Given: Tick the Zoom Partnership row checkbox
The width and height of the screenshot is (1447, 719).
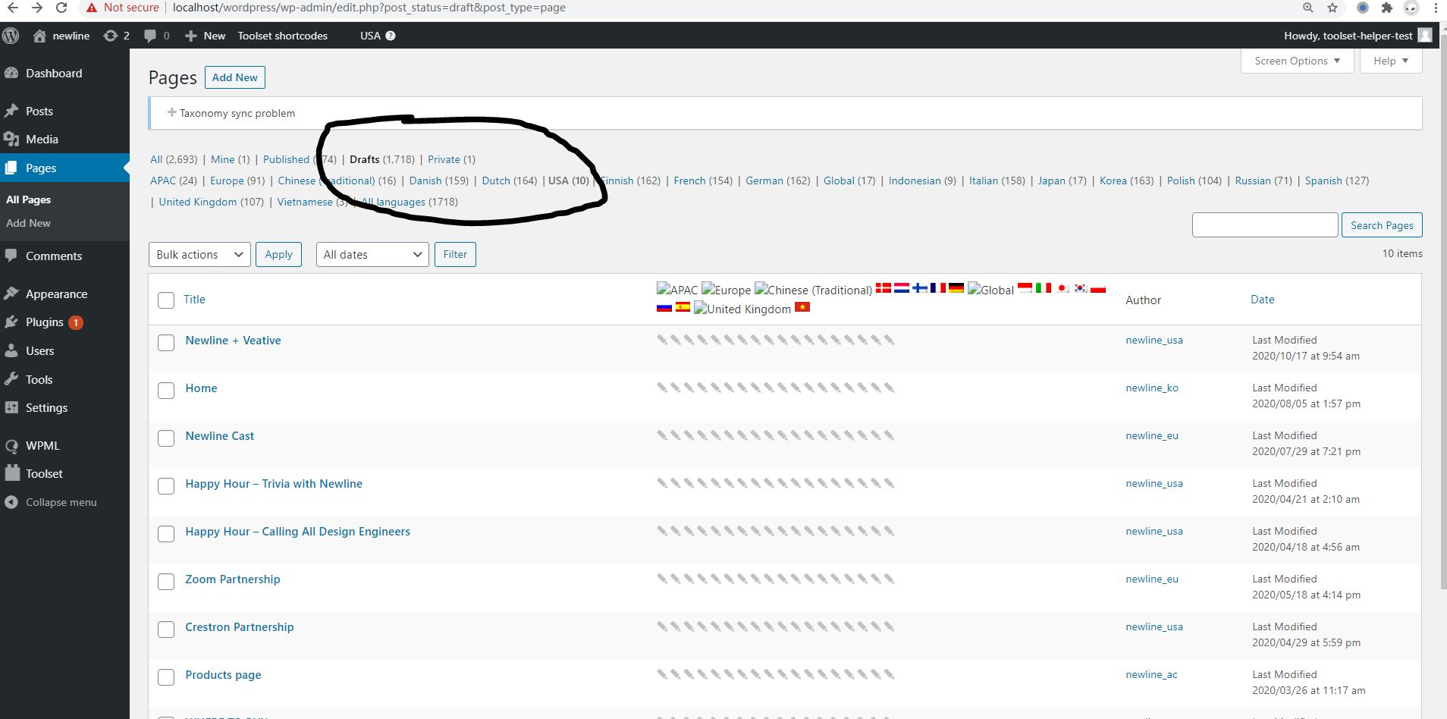Looking at the screenshot, I should pos(166,582).
